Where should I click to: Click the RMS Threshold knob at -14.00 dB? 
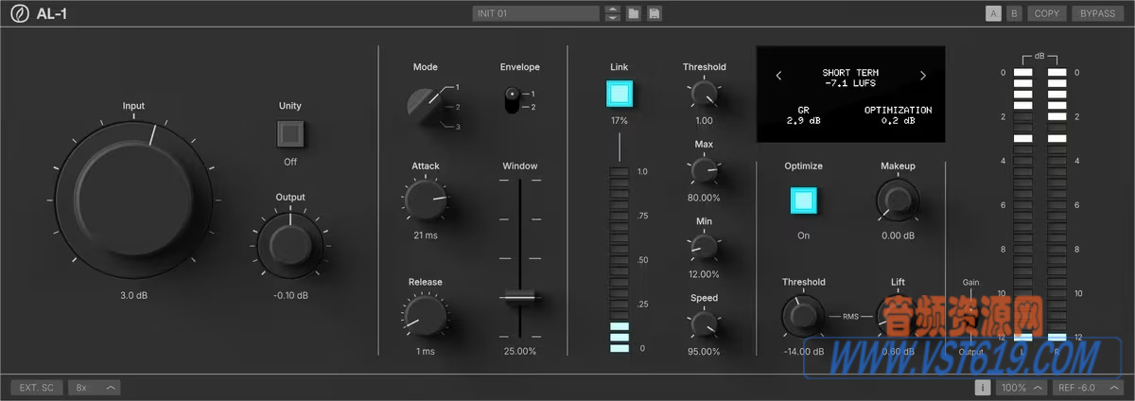pos(803,317)
